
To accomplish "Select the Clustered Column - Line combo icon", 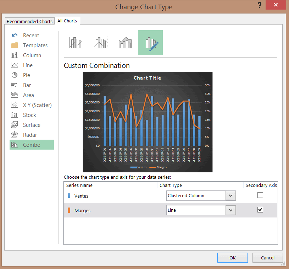I will 76,43.
